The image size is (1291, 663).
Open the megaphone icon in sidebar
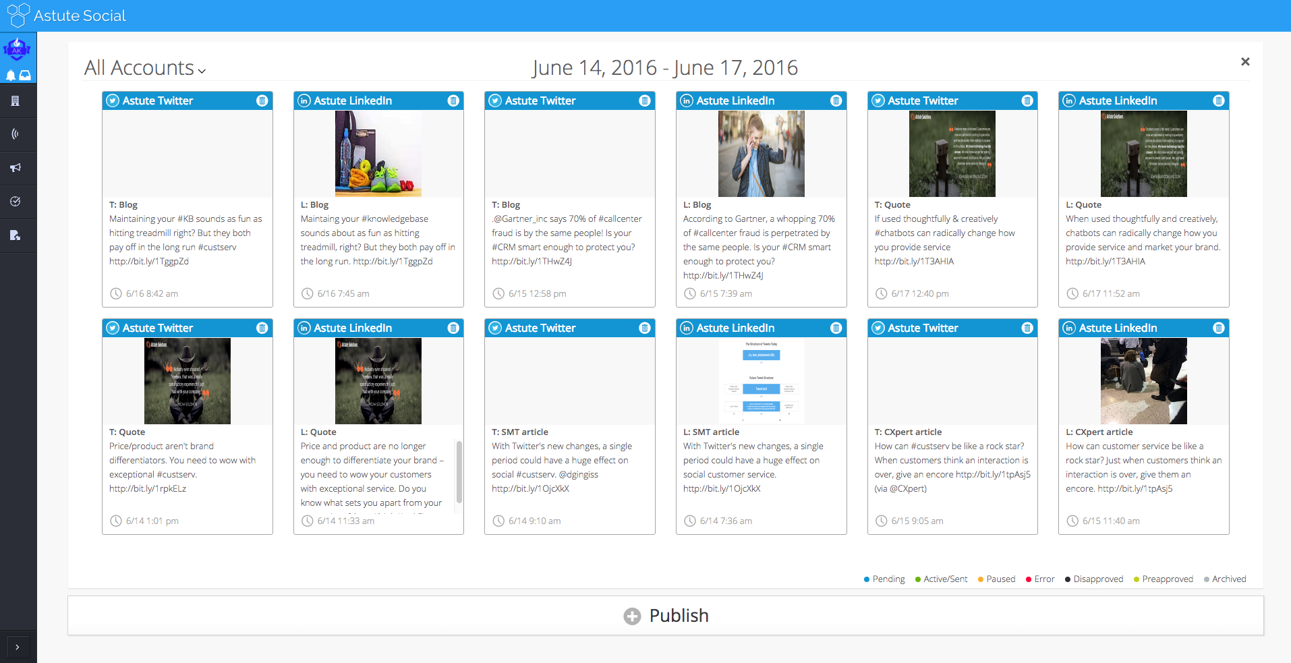pos(15,167)
